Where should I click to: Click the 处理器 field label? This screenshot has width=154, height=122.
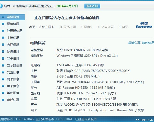point(35,65)
